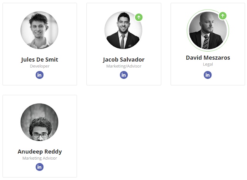247x180 pixels.
Task: Open Jules De Smit's LinkedIn icon
Action: tap(39, 75)
